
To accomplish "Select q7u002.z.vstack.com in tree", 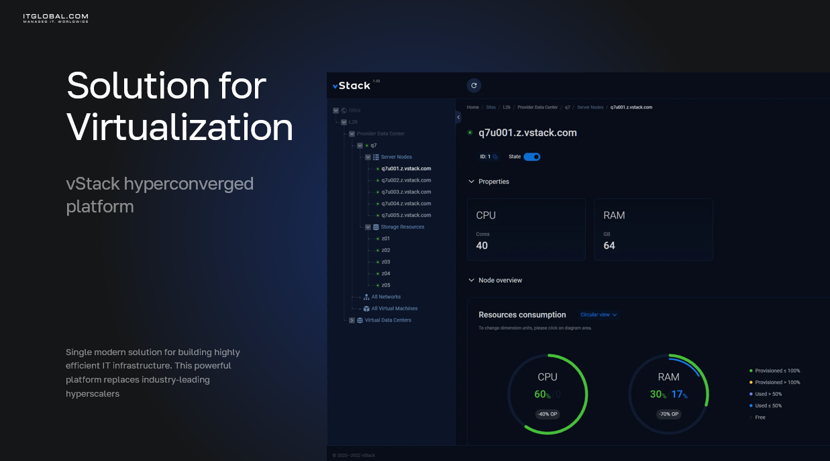I will [x=406, y=180].
